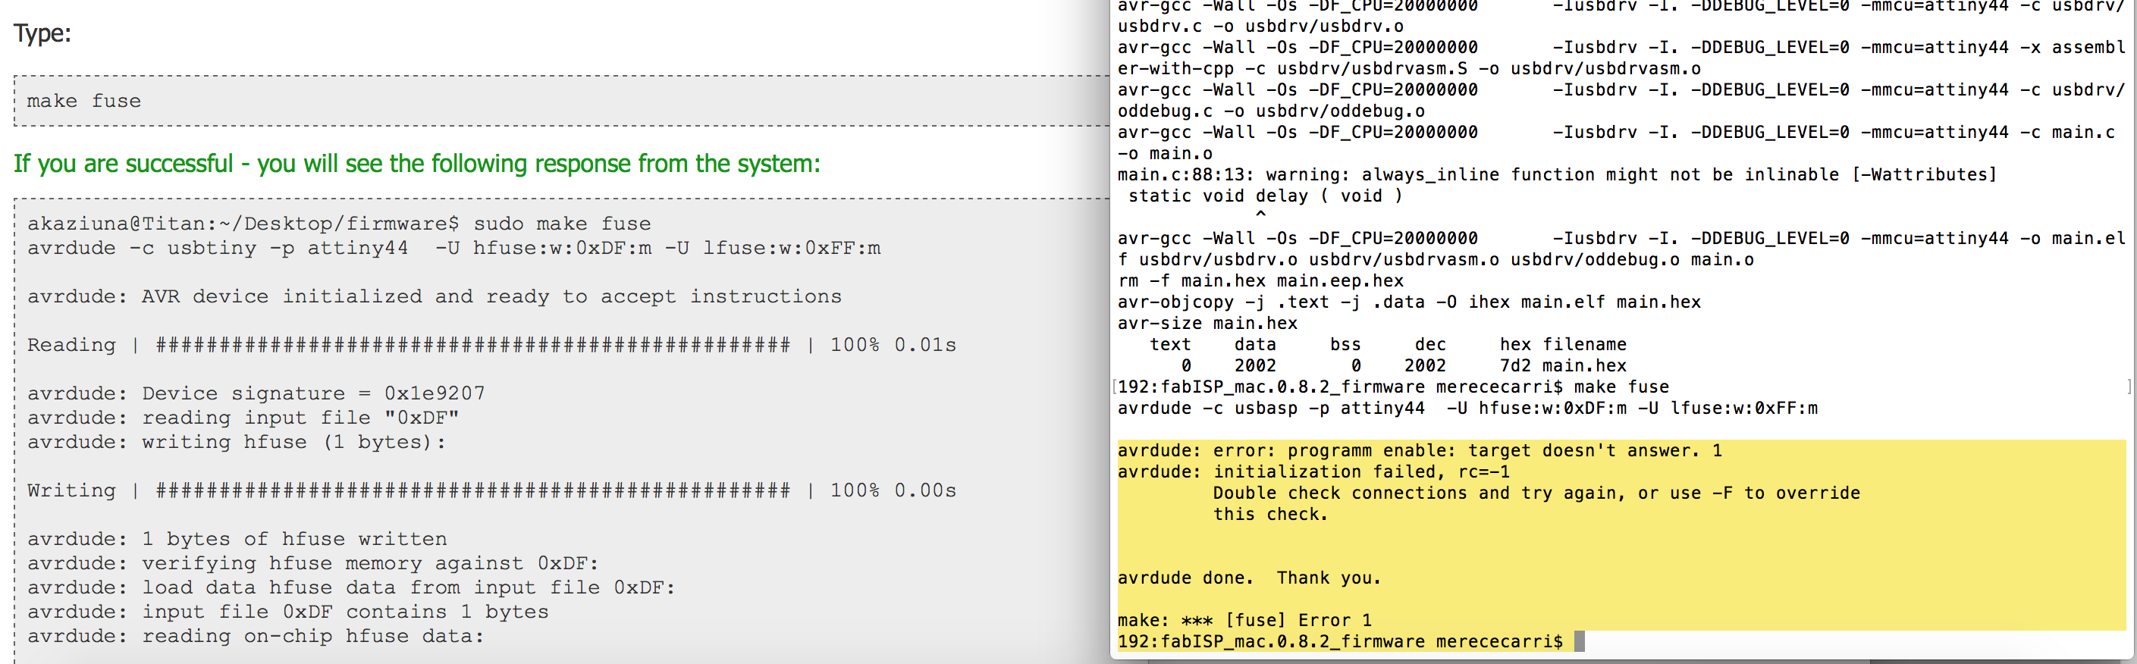Click 'avrdude -c usbasp -p attiny44' terminal line
2137x664 pixels.
(1467, 409)
